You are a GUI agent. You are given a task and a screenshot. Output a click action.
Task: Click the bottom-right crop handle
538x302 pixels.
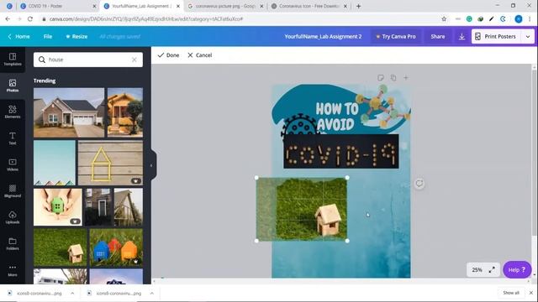(x=347, y=241)
